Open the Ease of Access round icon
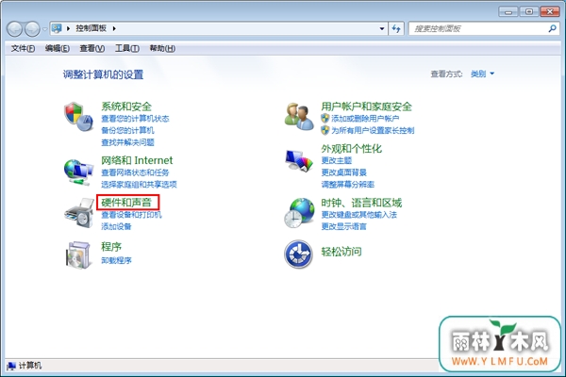The image size is (566, 377). click(x=298, y=254)
